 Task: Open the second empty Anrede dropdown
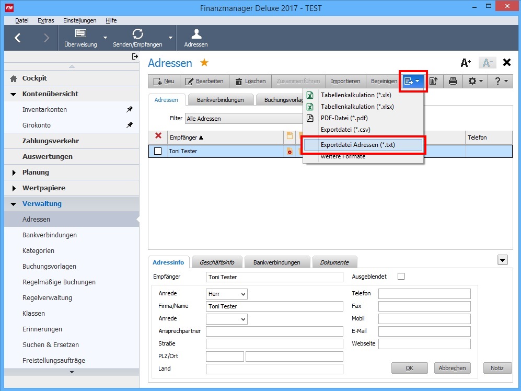coord(227,319)
